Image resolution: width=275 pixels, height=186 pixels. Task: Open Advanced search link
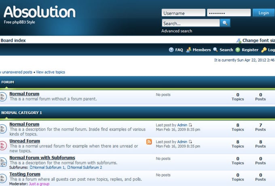[177, 31]
